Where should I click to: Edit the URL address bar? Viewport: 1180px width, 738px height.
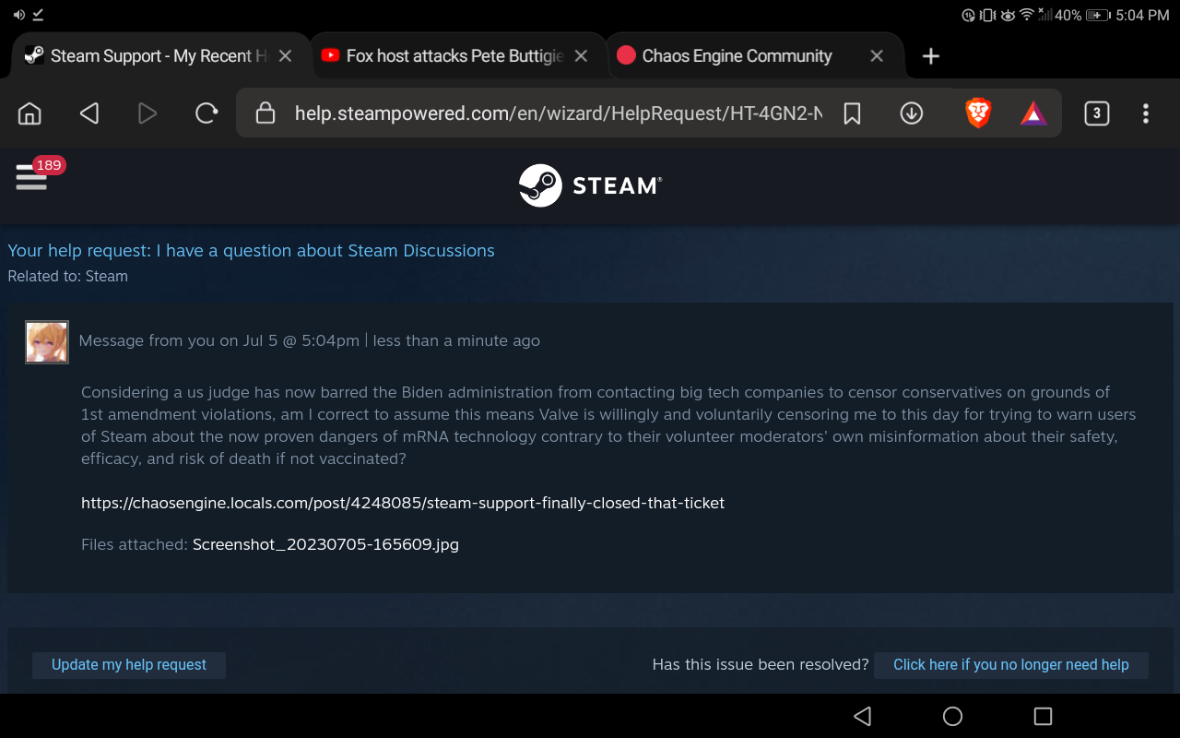coord(559,113)
